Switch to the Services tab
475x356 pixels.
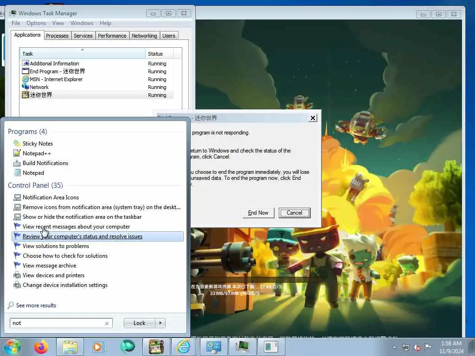83,36
